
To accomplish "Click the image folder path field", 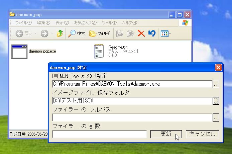I will [x=132, y=101].
